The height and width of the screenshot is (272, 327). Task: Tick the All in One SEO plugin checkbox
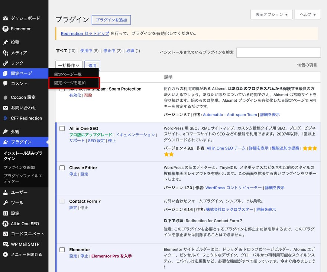coord(62,128)
